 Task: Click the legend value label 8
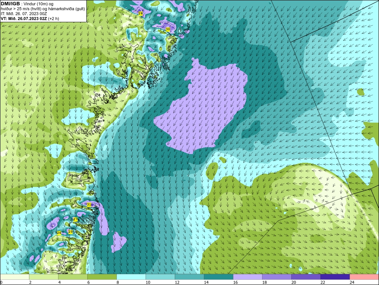coord(118,282)
